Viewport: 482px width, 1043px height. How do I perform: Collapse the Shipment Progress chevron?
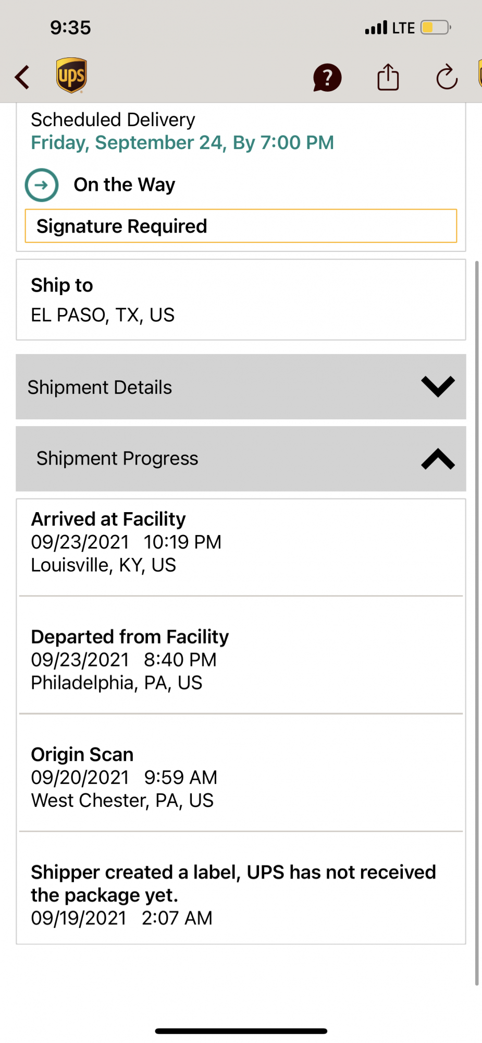coord(438,459)
